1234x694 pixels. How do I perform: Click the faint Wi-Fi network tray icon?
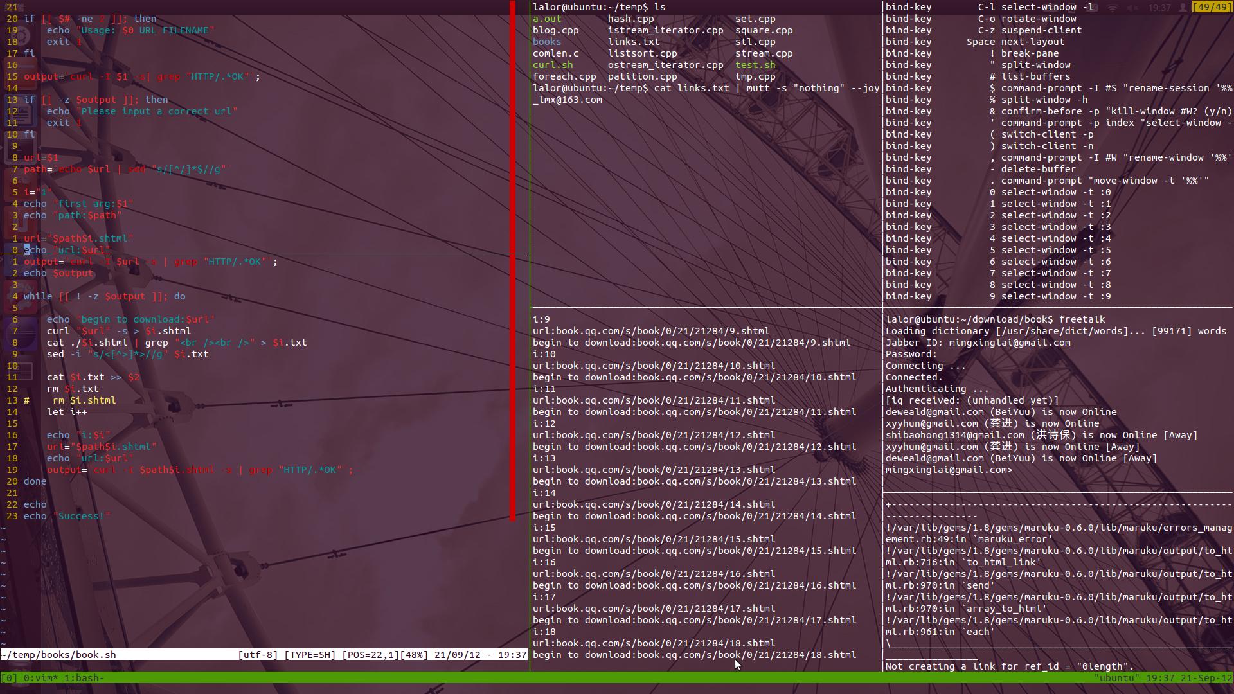click(x=1113, y=8)
